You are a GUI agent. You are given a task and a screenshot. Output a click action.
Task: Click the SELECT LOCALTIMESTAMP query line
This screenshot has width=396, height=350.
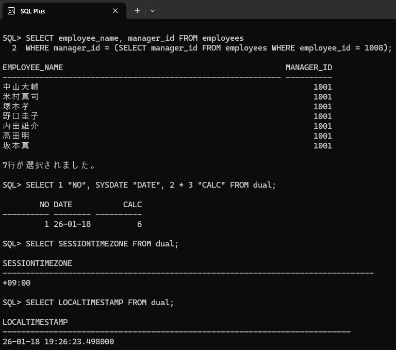[88, 303]
